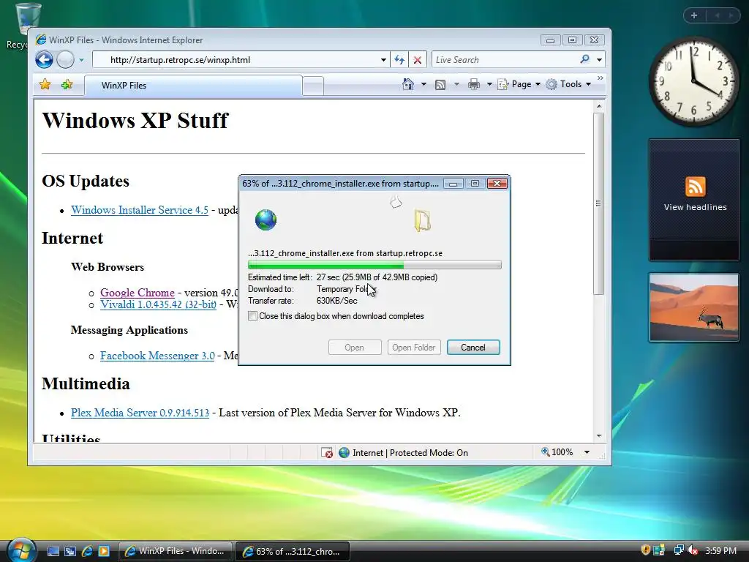Open the Plex Media Server 0.9.914.513 link
Viewport: 749px width, 562px height.
(x=140, y=413)
